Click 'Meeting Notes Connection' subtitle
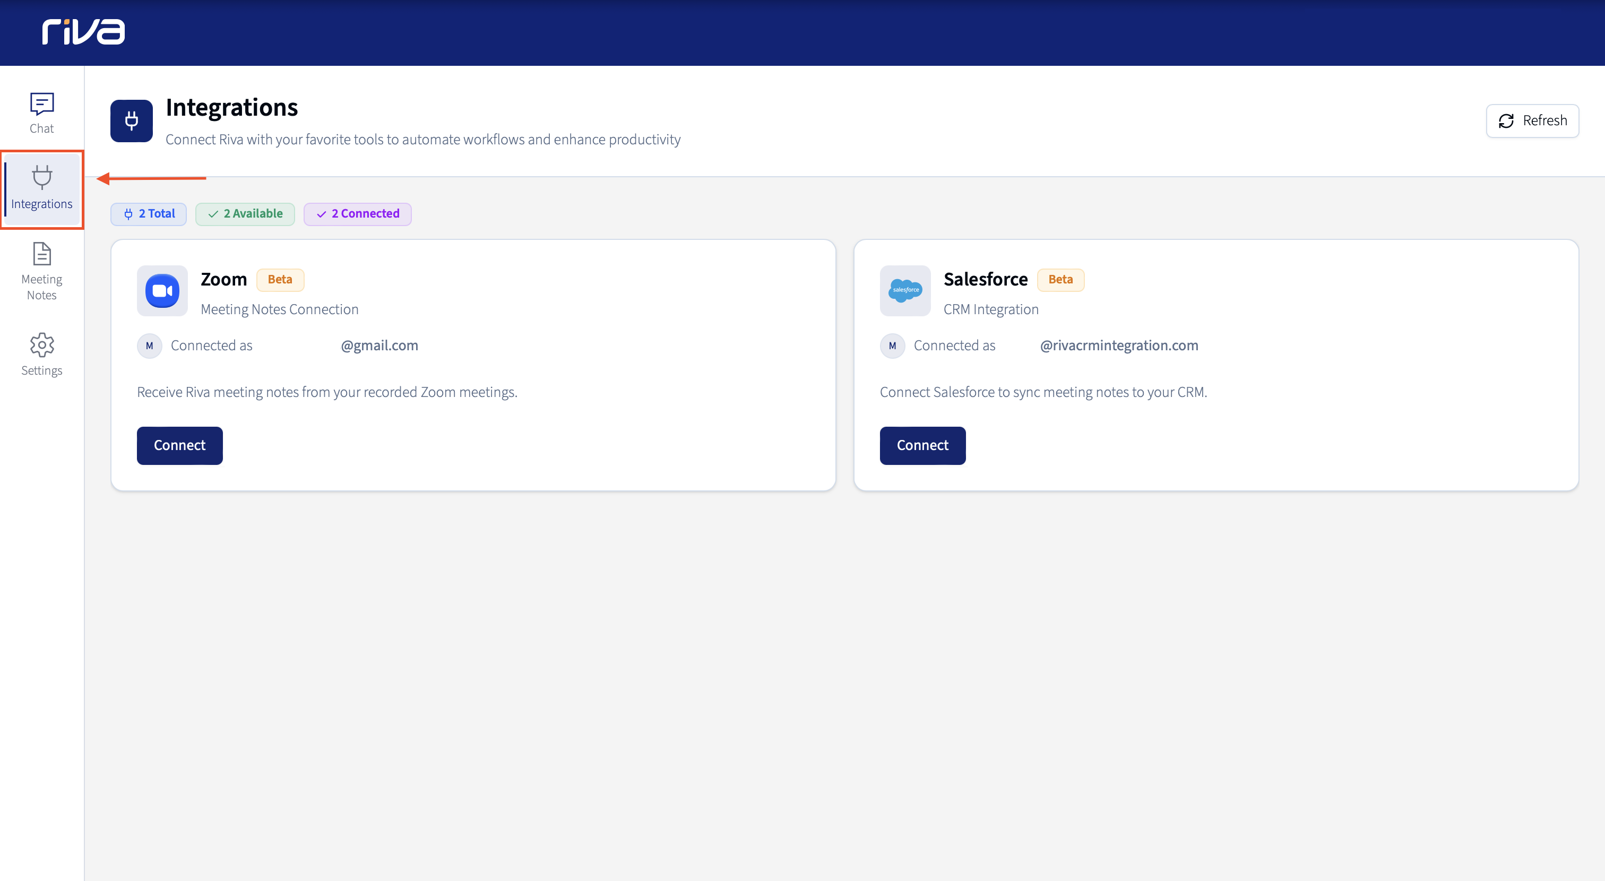The height and width of the screenshot is (881, 1605). [x=280, y=309]
